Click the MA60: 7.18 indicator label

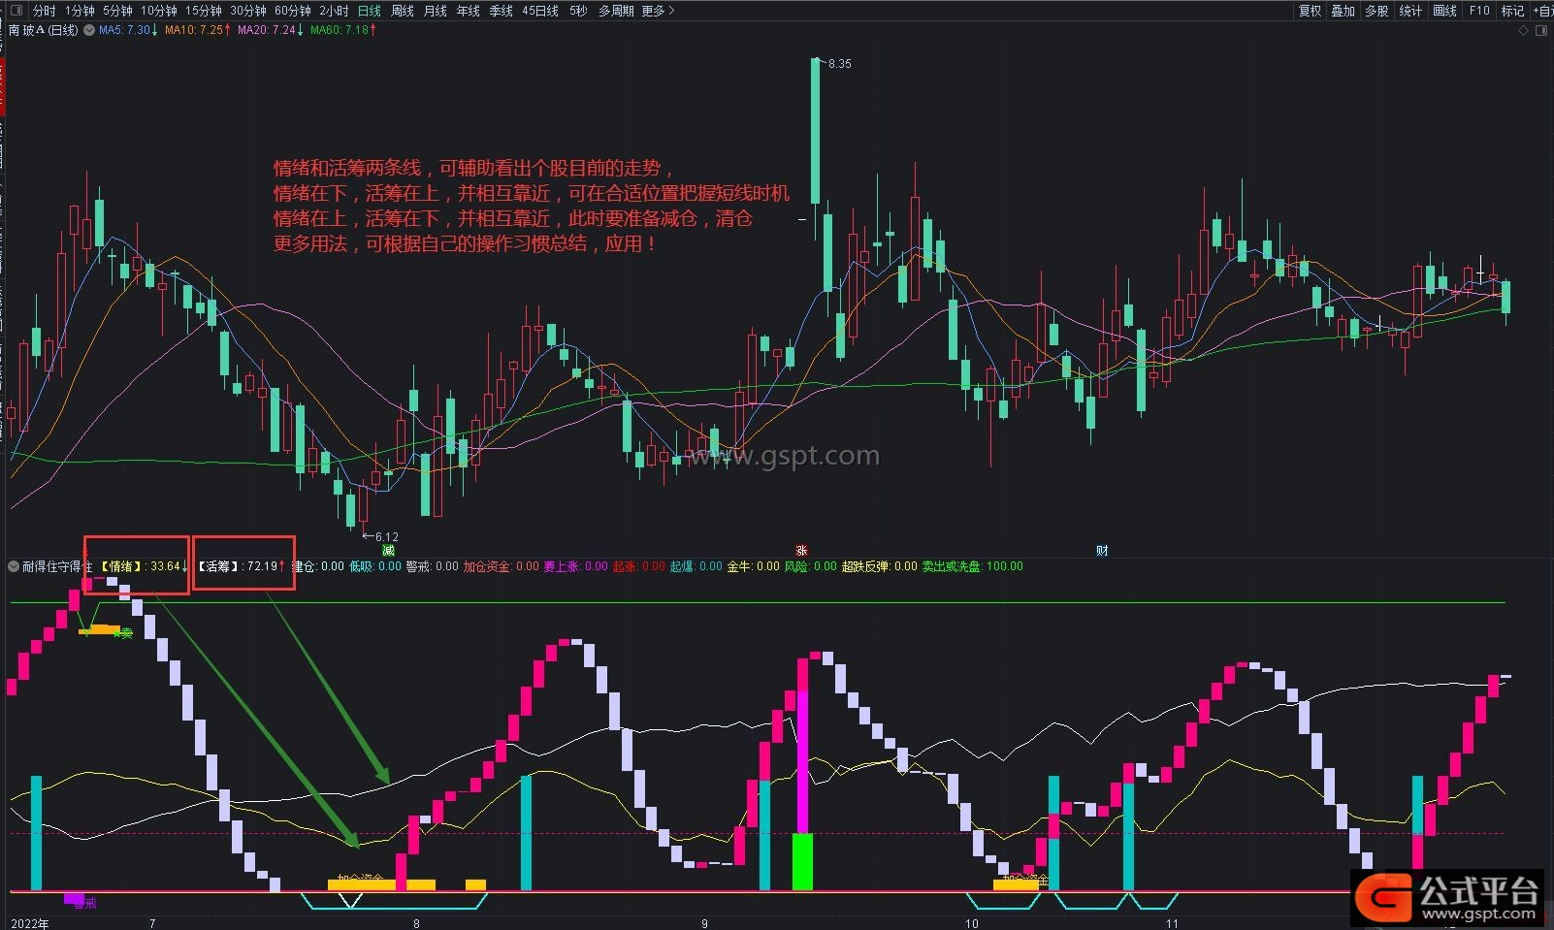coord(343,31)
